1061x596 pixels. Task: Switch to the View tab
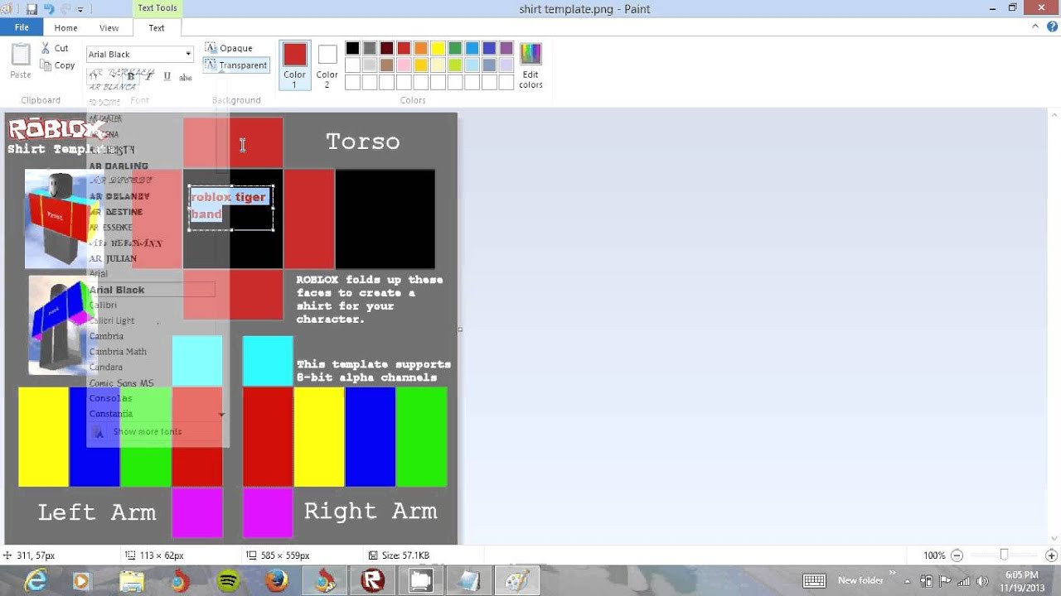[109, 27]
